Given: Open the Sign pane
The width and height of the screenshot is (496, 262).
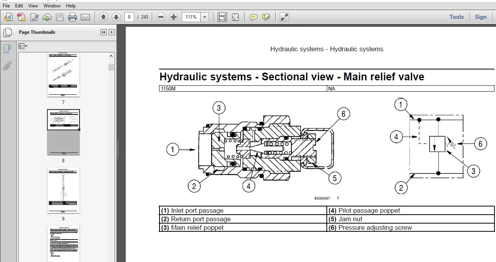Looking at the screenshot, I should pyautogui.click(x=480, y=17).
